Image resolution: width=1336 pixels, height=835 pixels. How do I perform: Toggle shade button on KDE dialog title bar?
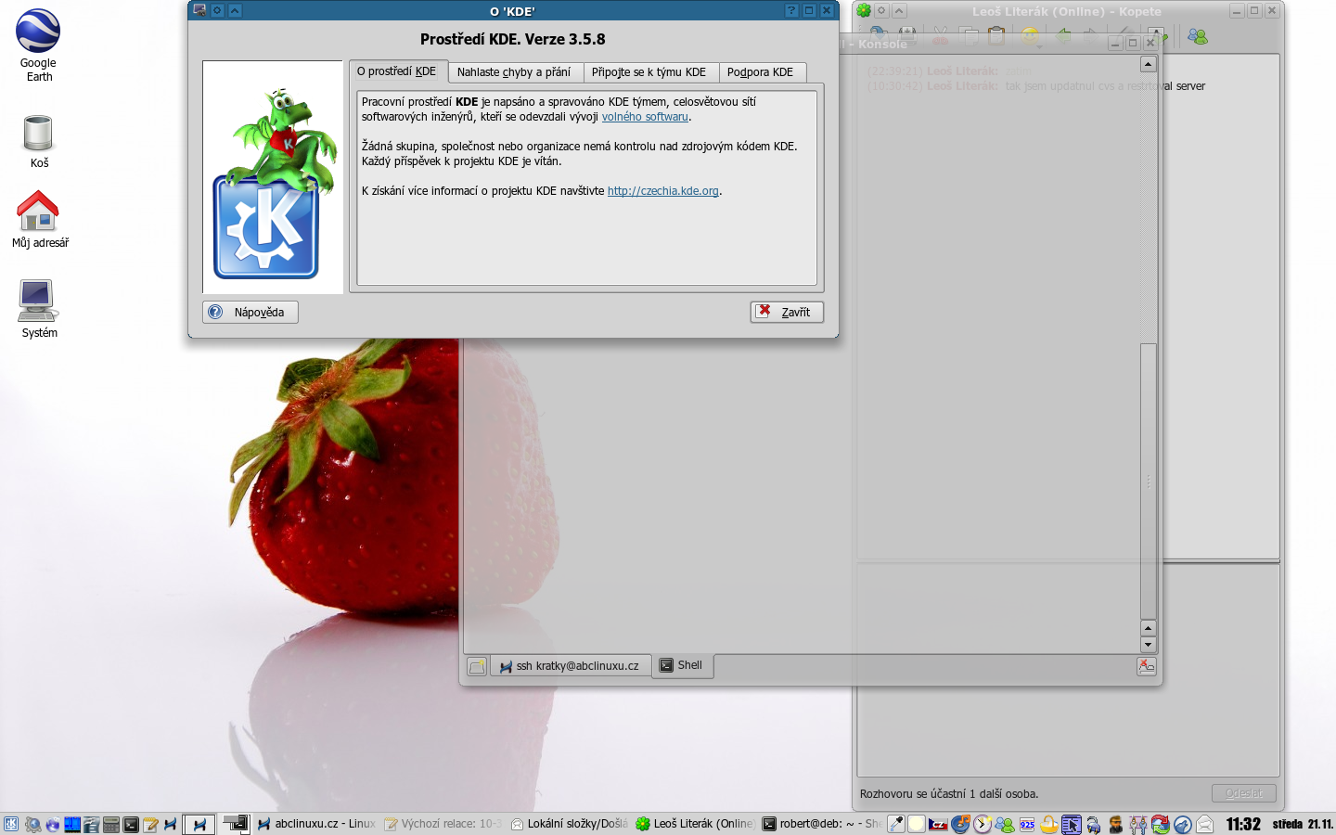(235, 10)
